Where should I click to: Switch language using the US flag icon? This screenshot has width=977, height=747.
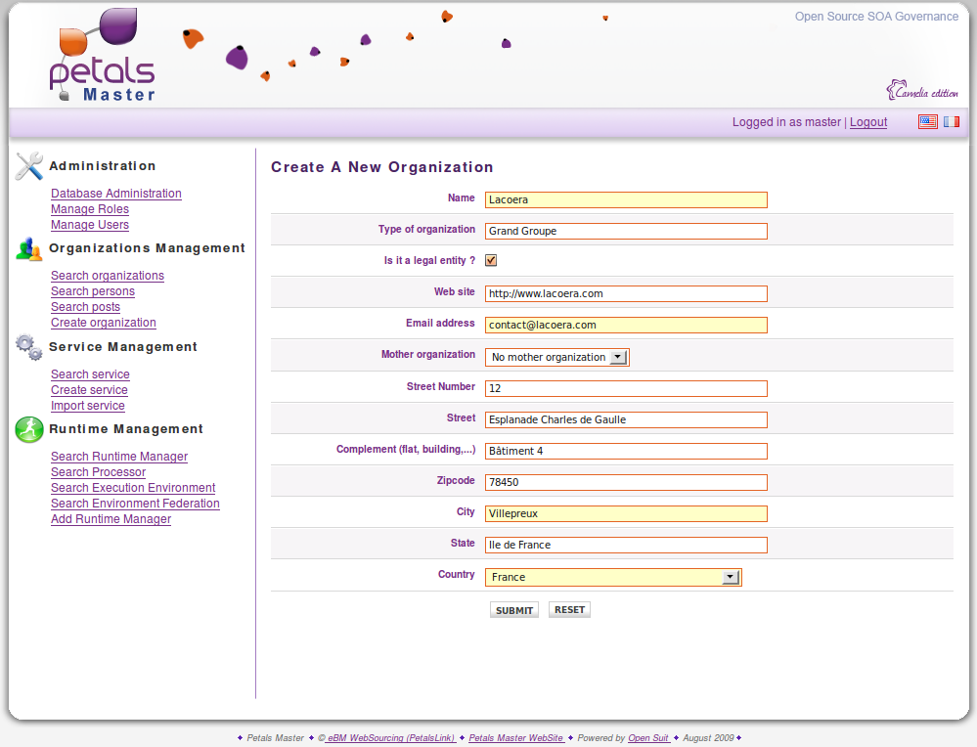[927, 122]
